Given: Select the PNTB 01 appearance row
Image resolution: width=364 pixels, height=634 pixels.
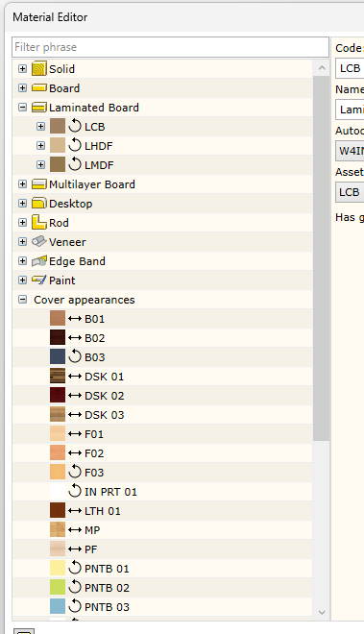Looking at the screenshot, I should coord(162,569).
